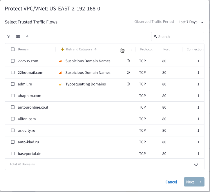Click the Domain column header
Image resolution: width=210 pixels, height=192 pixels.
23,49
